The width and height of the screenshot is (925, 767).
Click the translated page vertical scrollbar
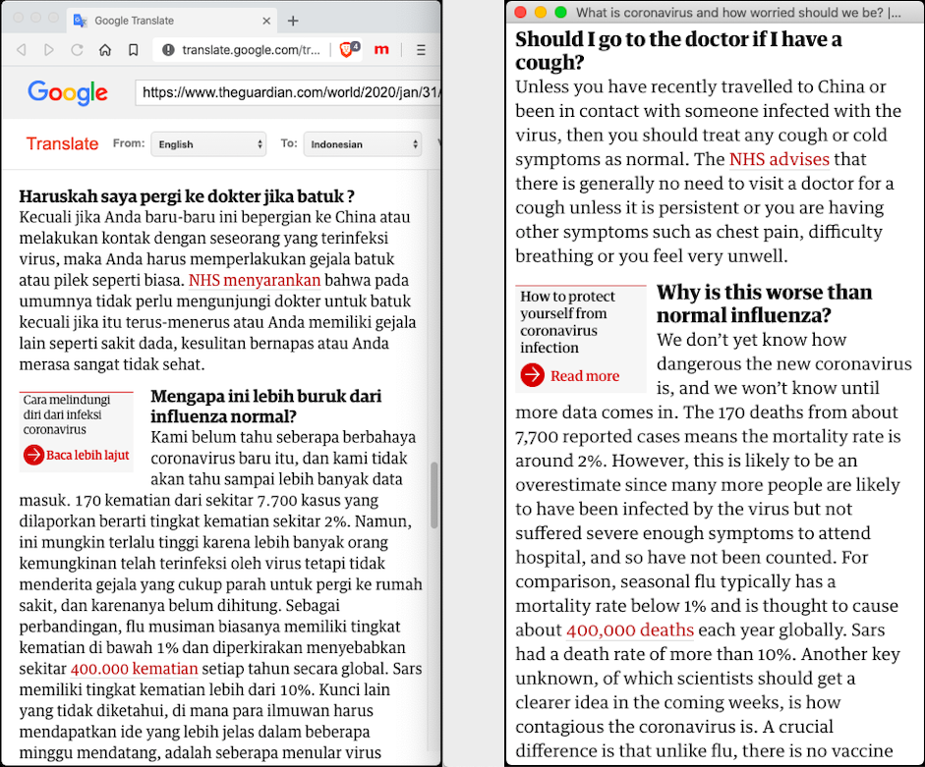click(x=434, y=495)
